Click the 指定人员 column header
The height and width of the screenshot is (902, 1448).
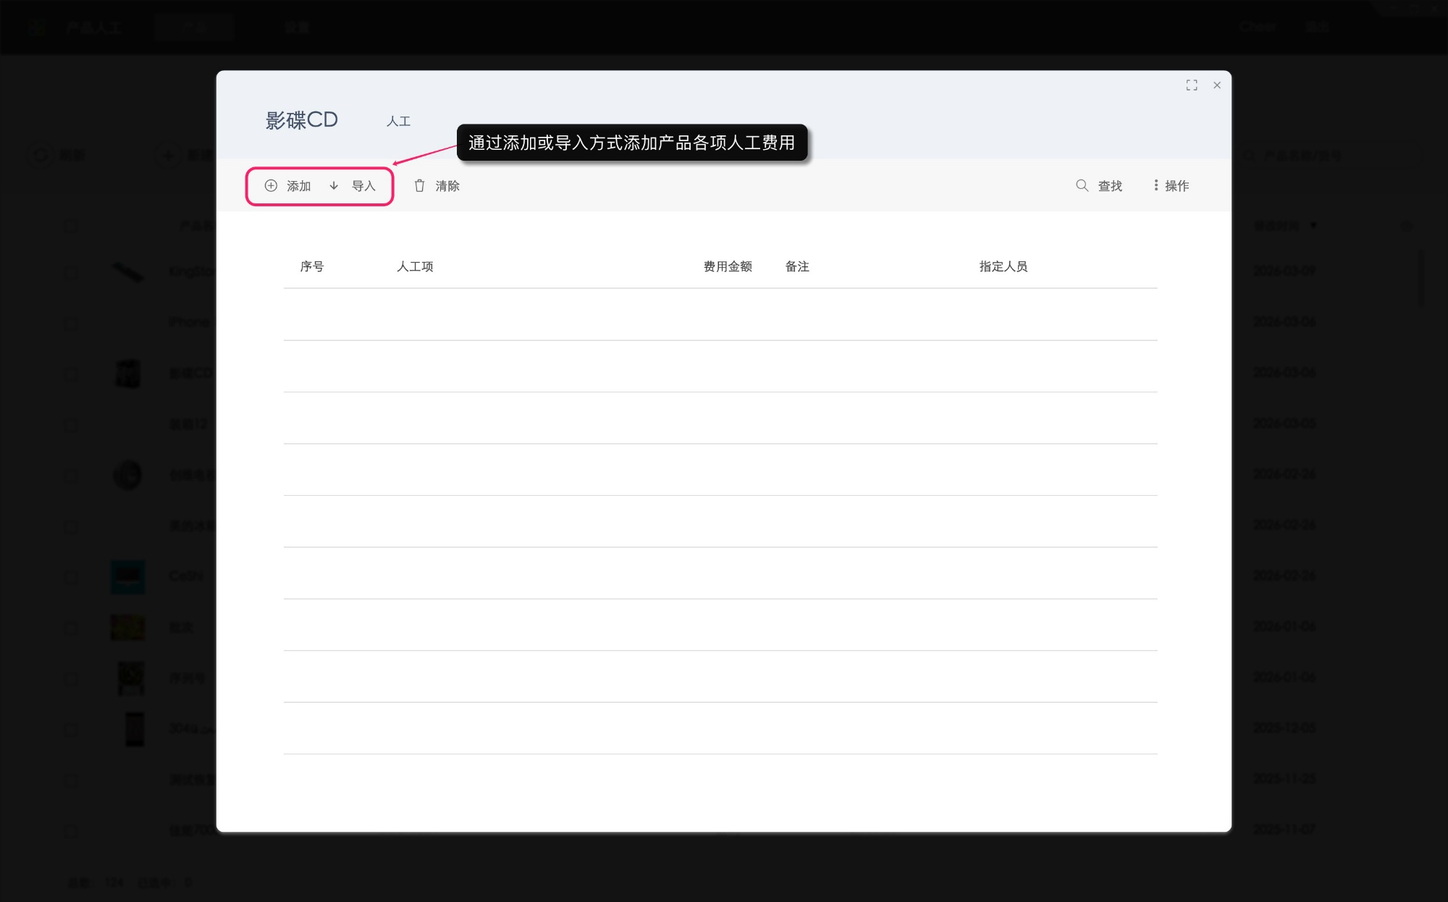tap(1003, 266)
